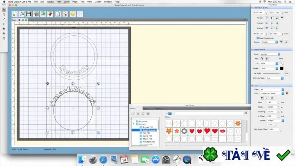Screen dimensions: 295x166
Task: Open the Cut Line Type dropdown
Action: tap(275, 78)
